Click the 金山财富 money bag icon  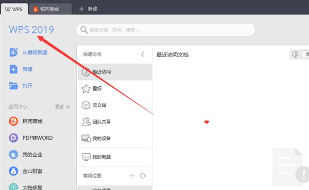(13, 171)
